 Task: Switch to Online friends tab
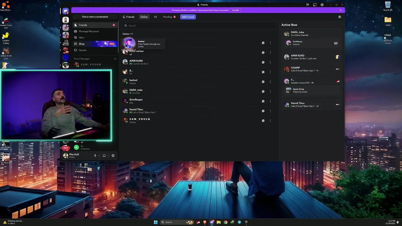pyautogui.click(x=144, y=17)
